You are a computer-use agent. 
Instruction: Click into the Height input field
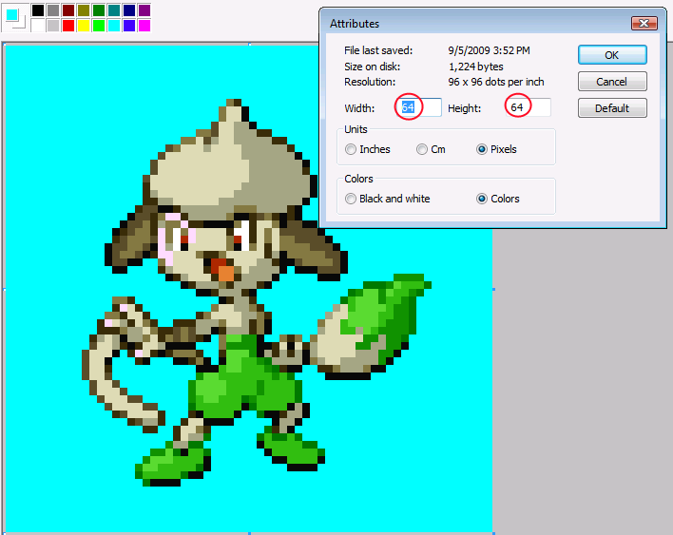click(x=529, y=107)
